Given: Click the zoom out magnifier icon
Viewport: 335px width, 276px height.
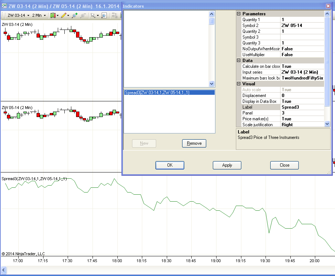Looking at the screenshot, I should [83, 15].
